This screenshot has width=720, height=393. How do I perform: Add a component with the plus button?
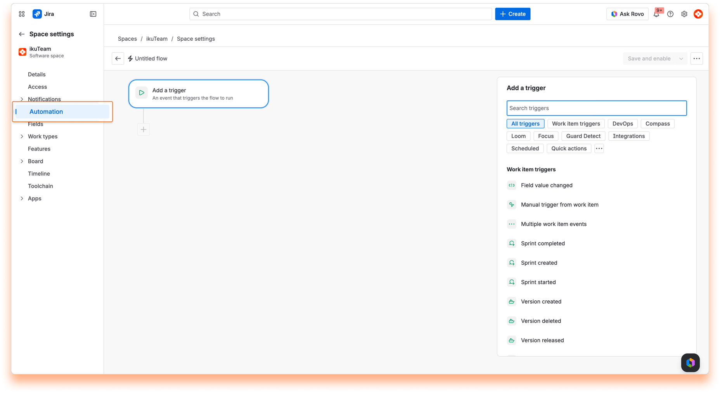(x=144, y=129)
